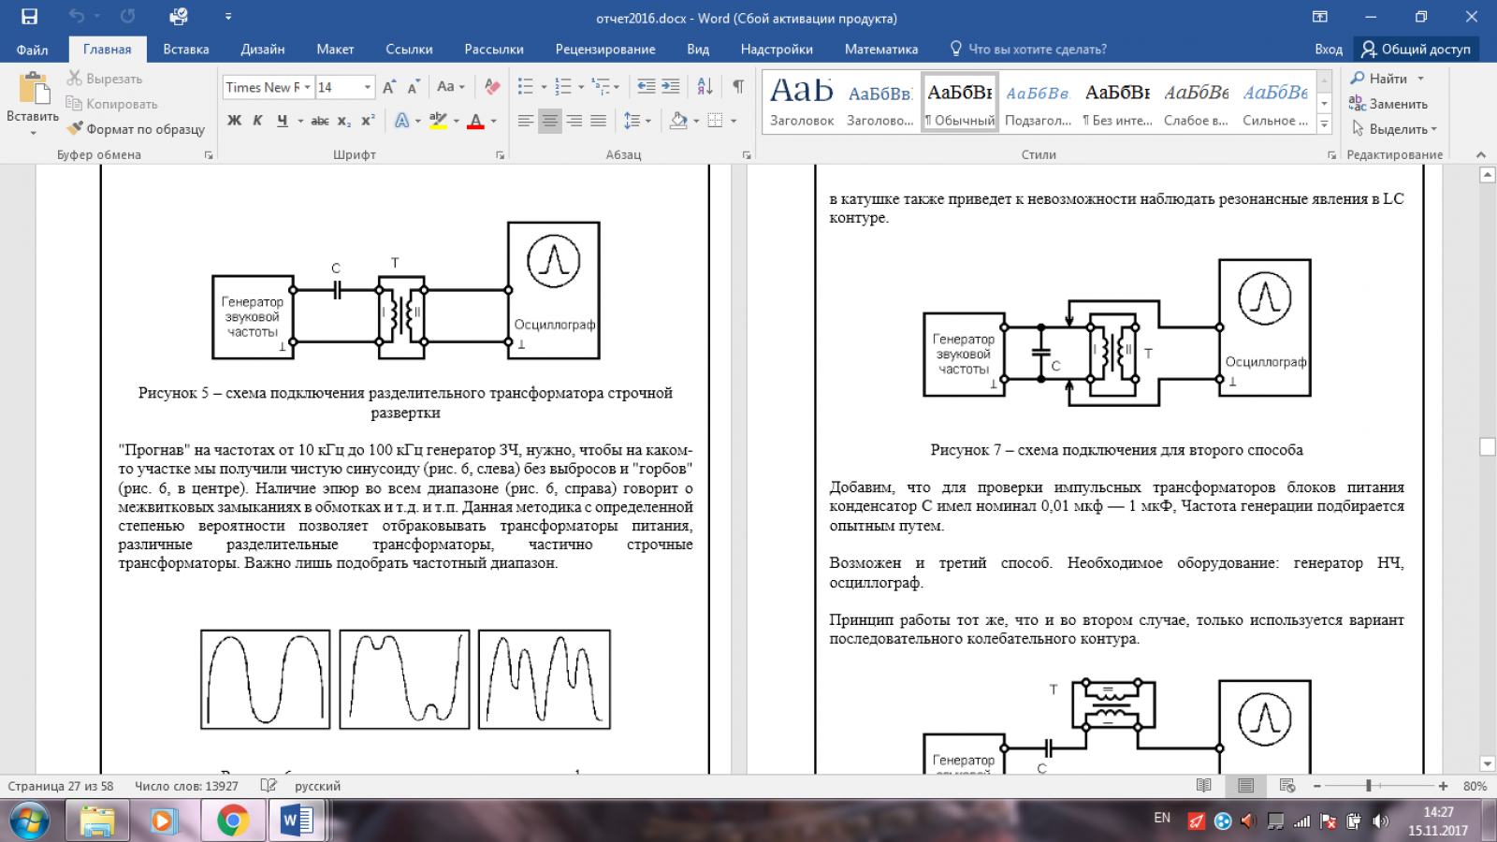Click the Paste clipboard icon
Viewport: 1497px width, 842px height.
coord(34,88)
